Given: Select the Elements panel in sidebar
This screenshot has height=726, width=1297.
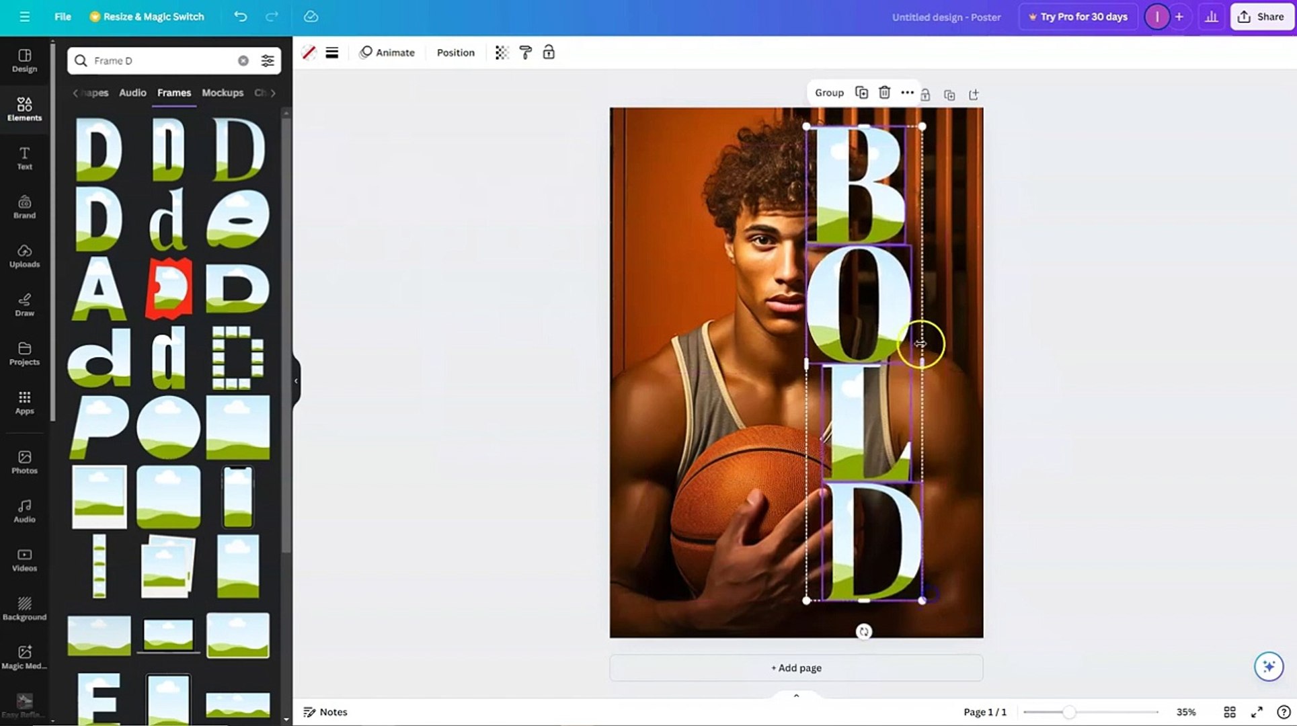Looking at the screenshot, I should point(24,109).
